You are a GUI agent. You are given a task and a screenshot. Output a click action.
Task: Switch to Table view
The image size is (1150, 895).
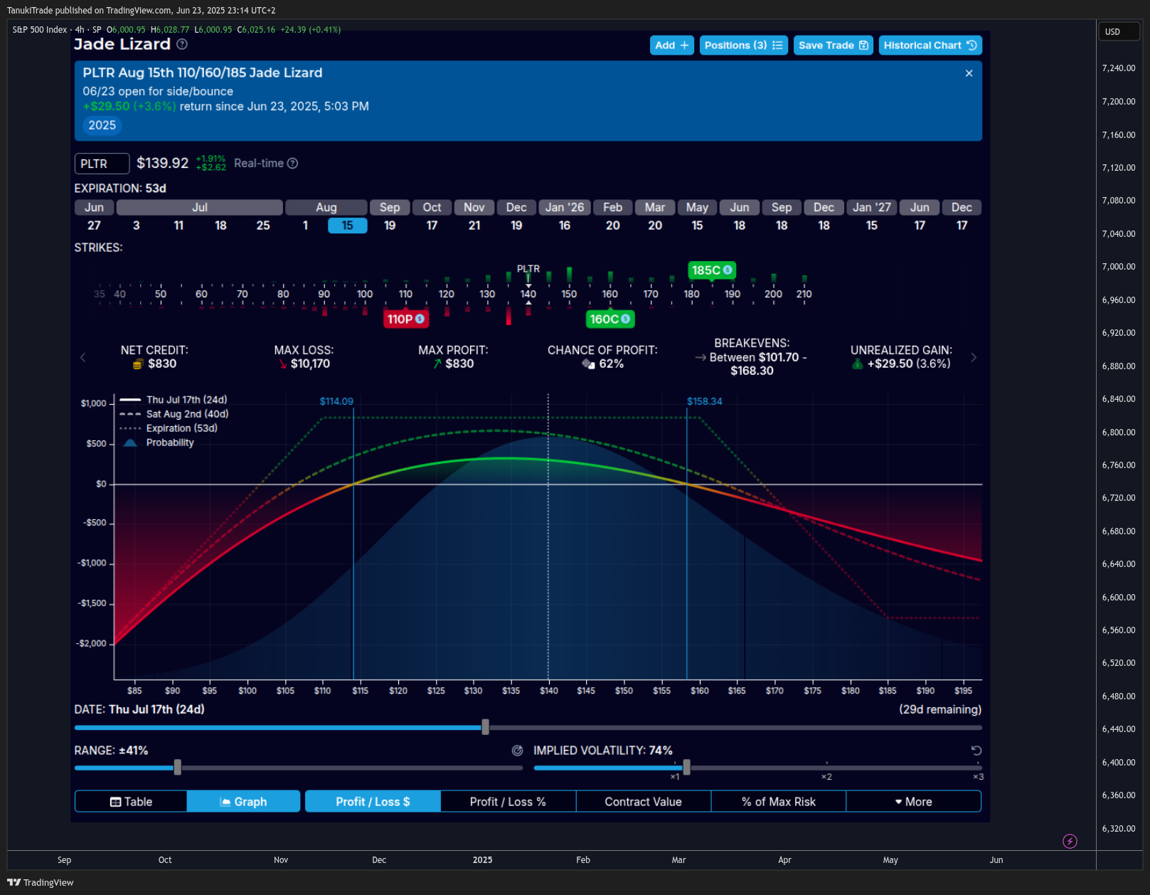[x=131, y=802]
